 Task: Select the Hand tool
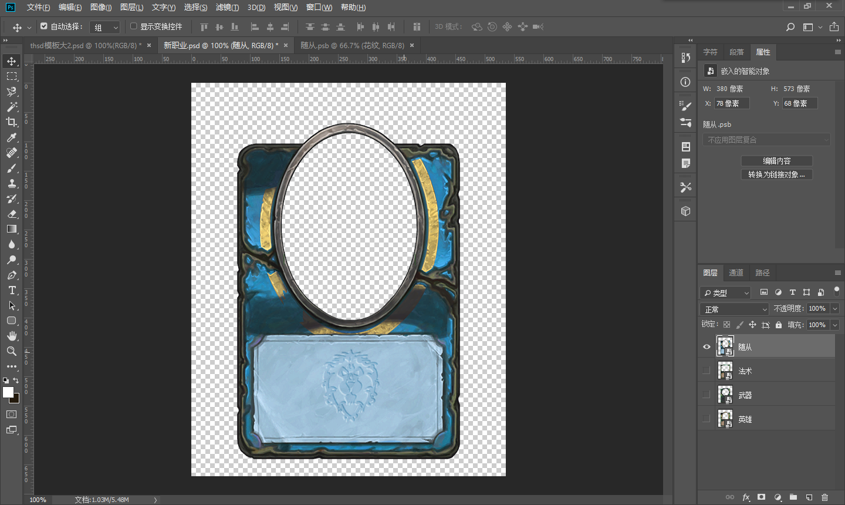pyautogui.click(x=12, y=336)
